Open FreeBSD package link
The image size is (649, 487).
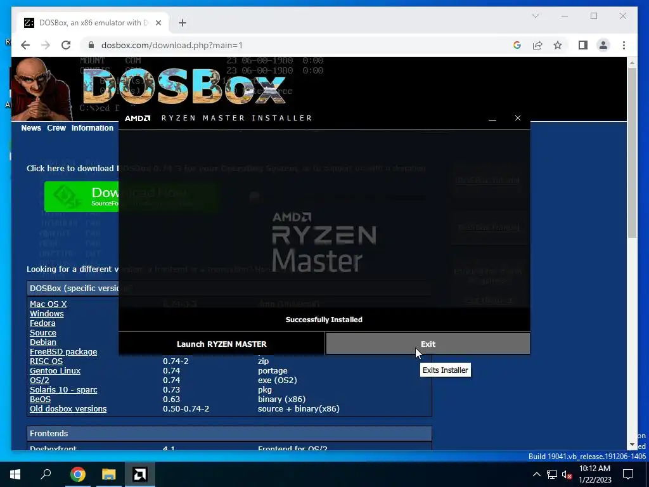[x=63, y=351]
